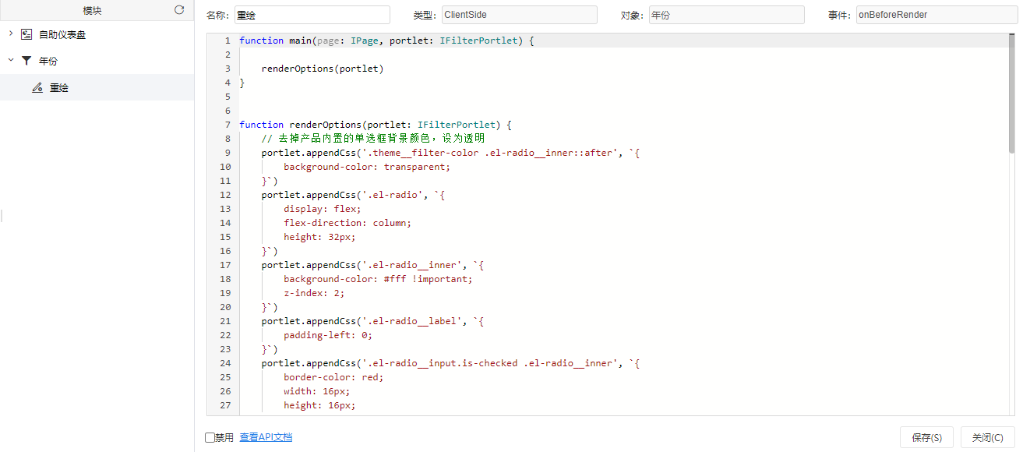Screen dimensions: 1023x452
Task: Click the appendCss '.theme__filter-color' line 9
Action: click(x=451, y=153)
